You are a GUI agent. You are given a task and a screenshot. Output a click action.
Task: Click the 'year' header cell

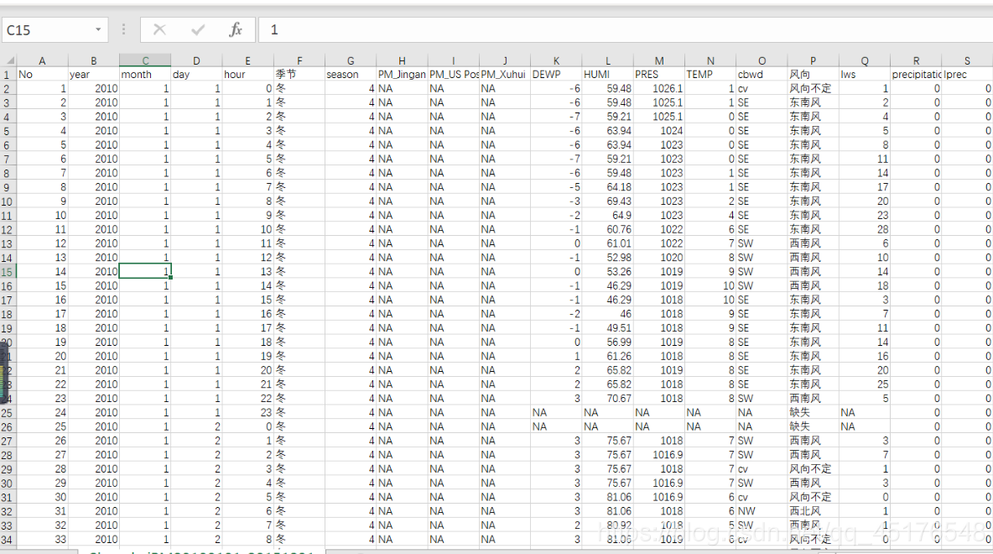94,74
